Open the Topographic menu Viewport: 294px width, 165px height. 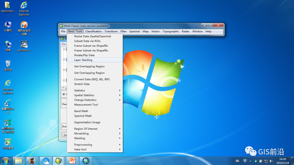pyautogui.click(x=171, y=31)
